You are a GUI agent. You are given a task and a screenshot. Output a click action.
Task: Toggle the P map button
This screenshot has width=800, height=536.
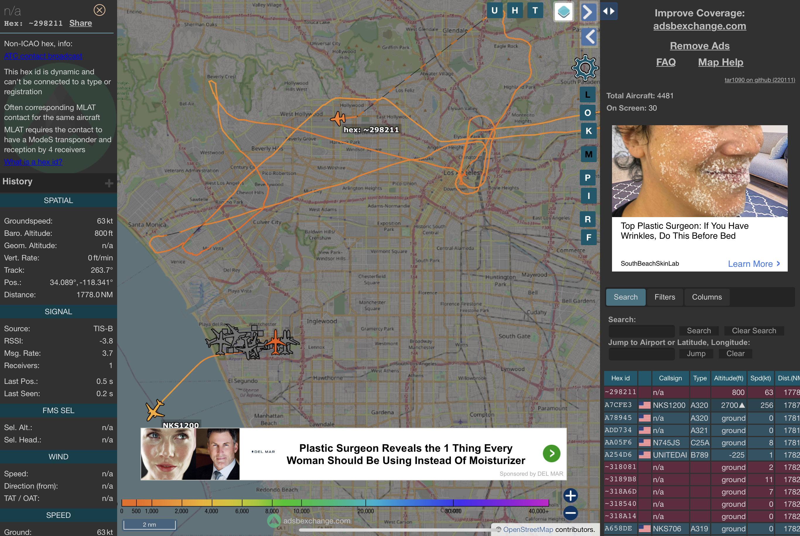(x=588, y=178)
